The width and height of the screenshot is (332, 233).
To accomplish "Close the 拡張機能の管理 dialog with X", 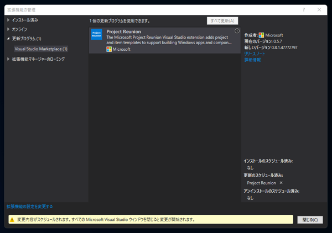I will [x=319, y=10].
